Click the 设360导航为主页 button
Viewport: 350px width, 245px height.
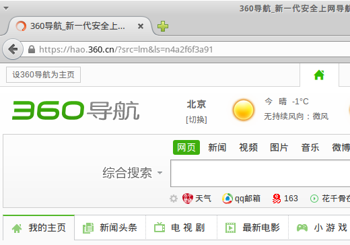coord(43,75)
